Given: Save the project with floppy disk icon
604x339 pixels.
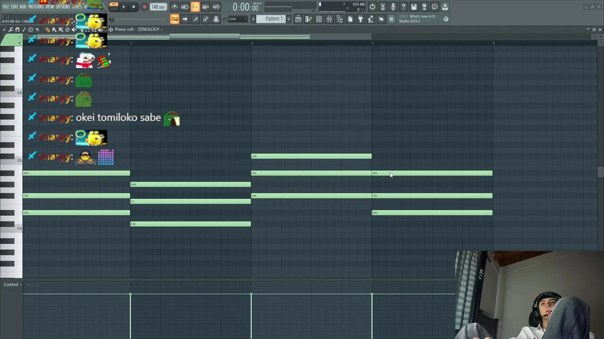Looking at the screenshot, I should coord(414,7).
